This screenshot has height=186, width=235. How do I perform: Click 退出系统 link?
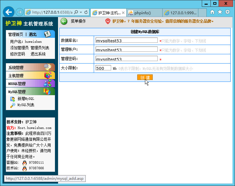pos(38,54)
